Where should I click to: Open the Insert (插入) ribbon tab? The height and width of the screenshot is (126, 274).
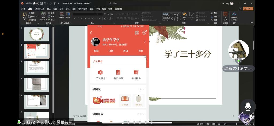[x=49, y=9]
